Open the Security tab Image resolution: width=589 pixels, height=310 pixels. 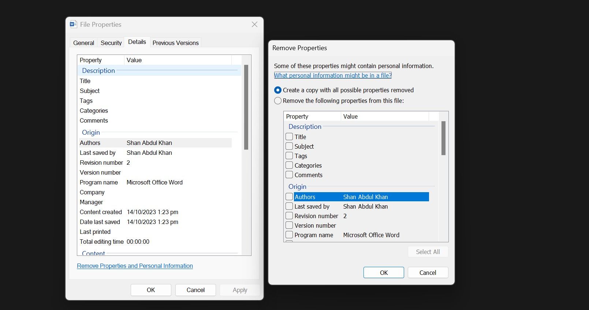coord(111,43)
